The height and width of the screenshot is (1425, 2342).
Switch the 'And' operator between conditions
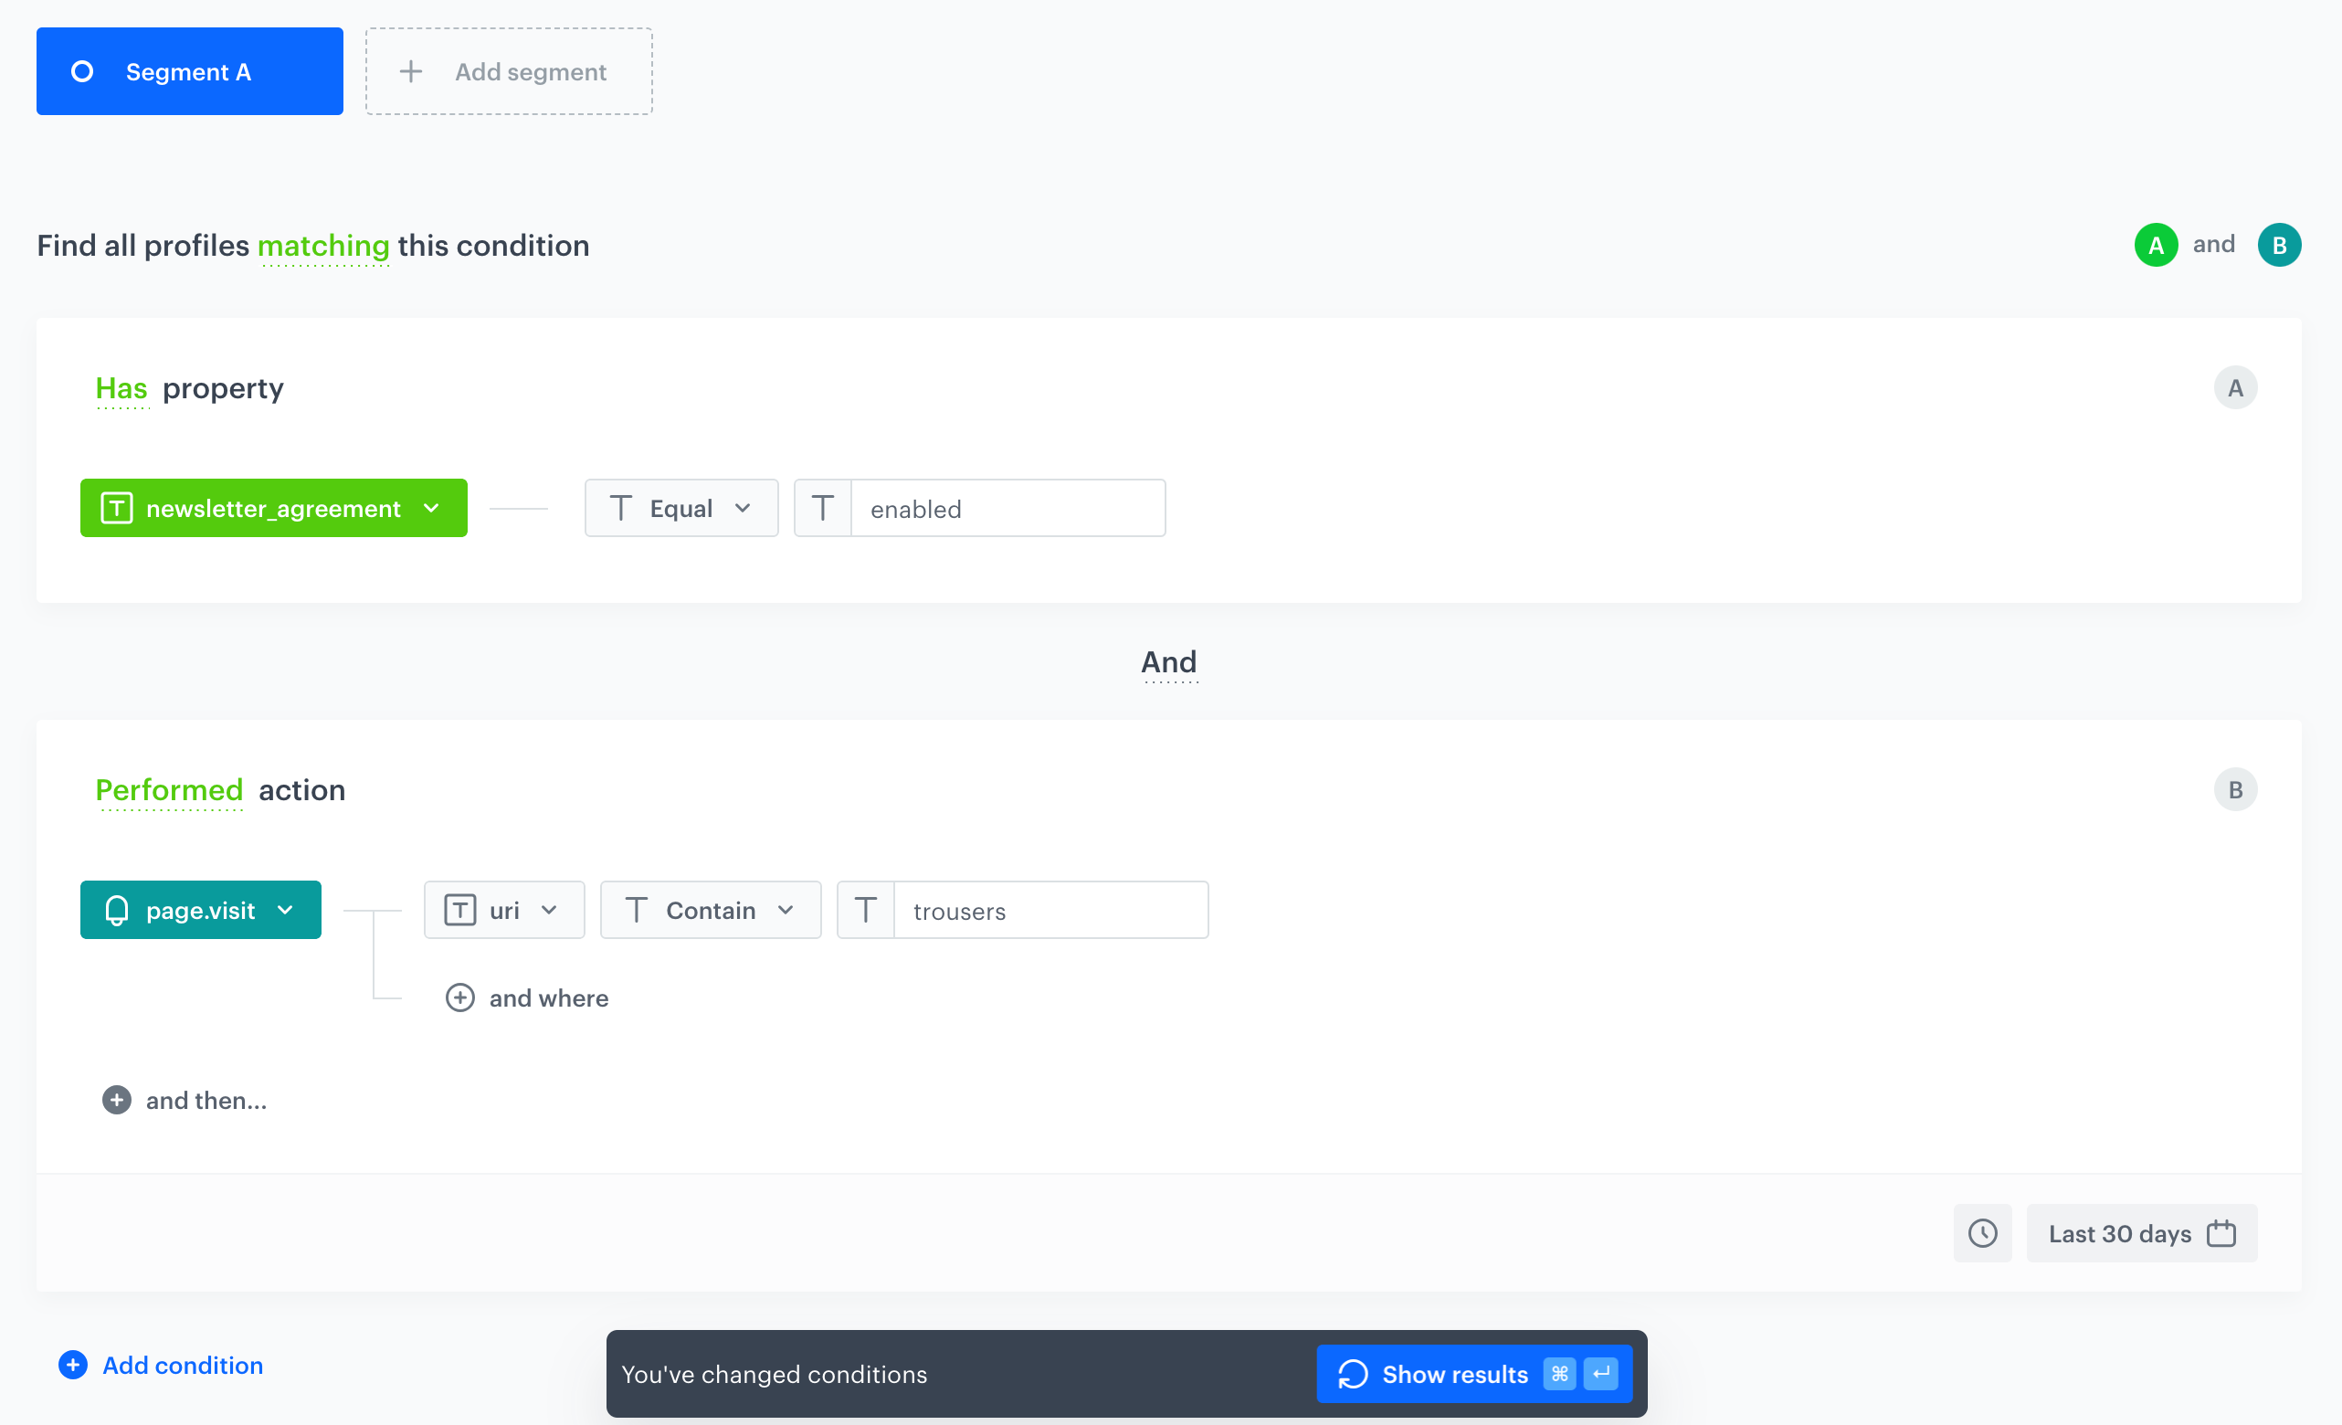(x=1168, y=662)
